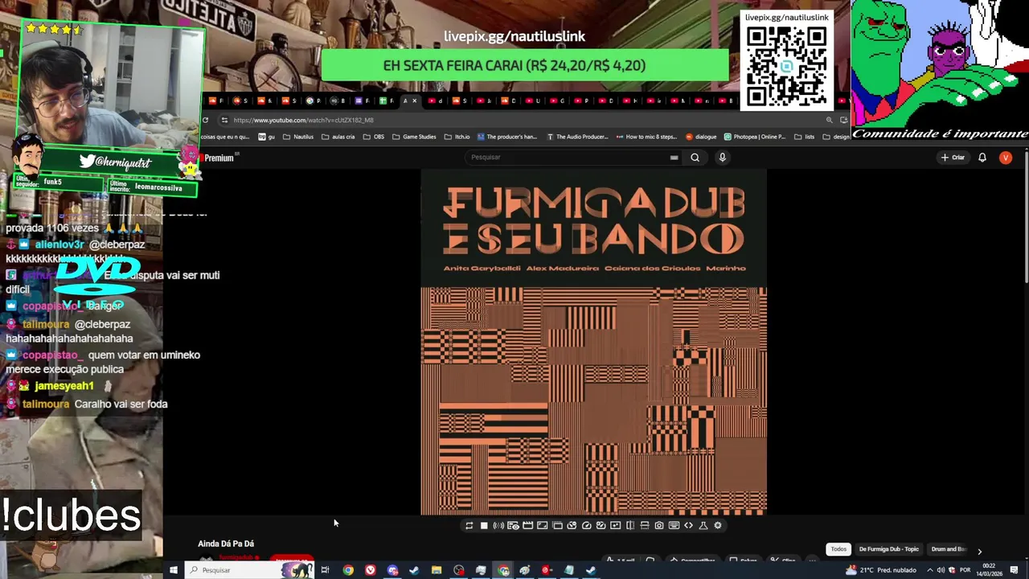This screenshot has width=1029, height=579.
Task: Click the eye visibility icon in player toolbar
Action: 514,525
